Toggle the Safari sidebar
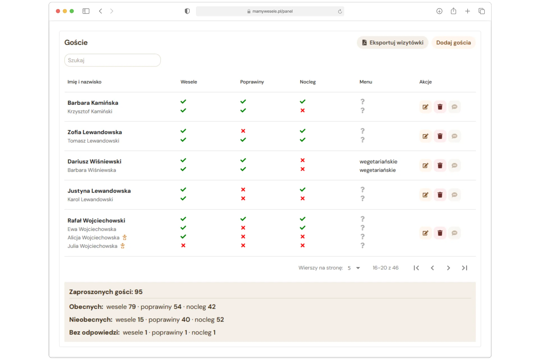 point(86,11)
